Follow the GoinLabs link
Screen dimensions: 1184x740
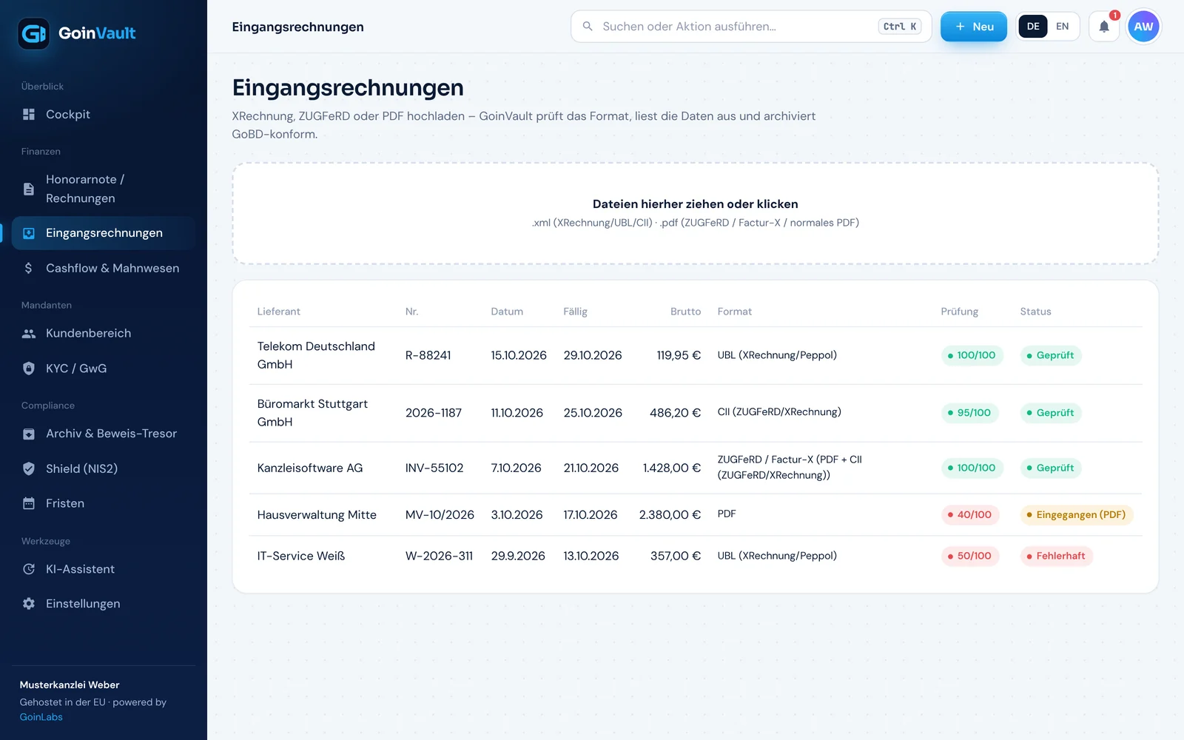41,717
